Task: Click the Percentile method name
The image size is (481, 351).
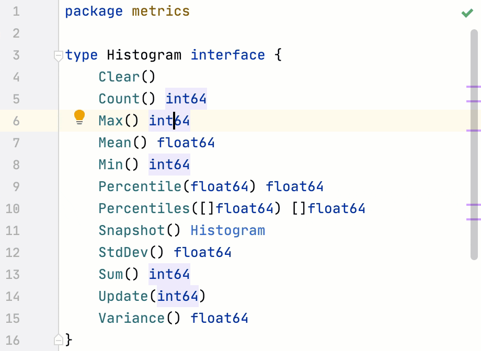Action: tap(140, 186)
